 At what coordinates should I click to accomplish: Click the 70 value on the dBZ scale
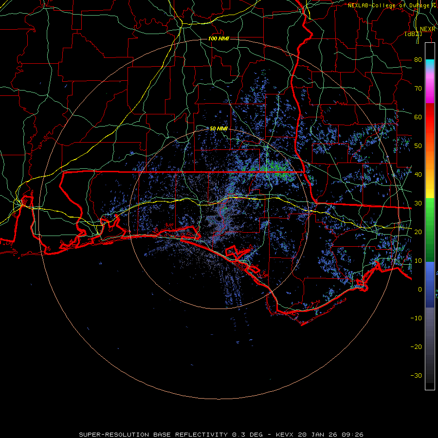tap(418, 88)
